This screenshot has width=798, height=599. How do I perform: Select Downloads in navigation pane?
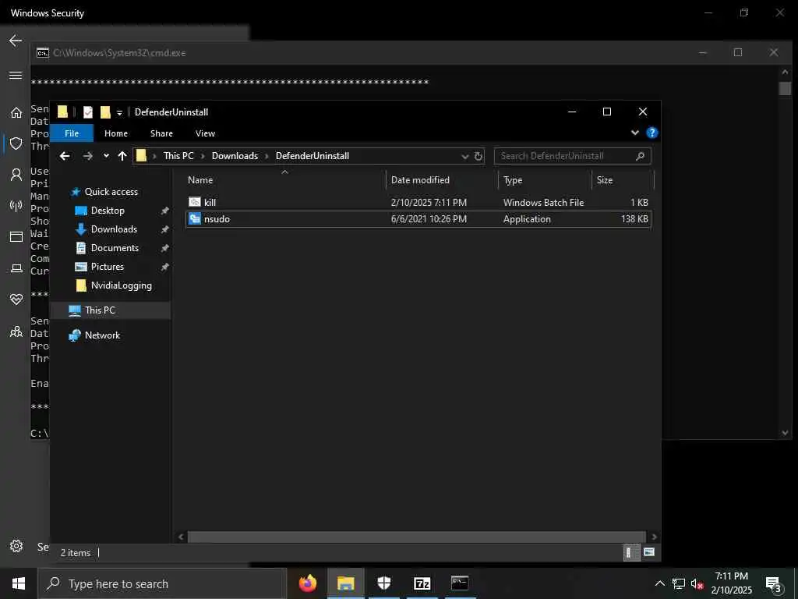coord(114,229)
